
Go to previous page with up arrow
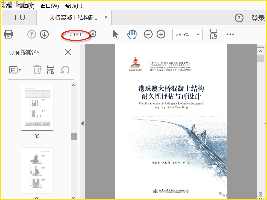coord(32,34)
